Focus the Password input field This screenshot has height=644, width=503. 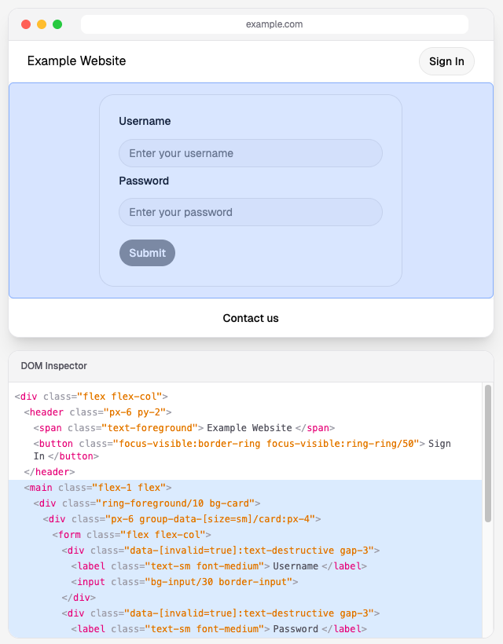coord(250,212)
